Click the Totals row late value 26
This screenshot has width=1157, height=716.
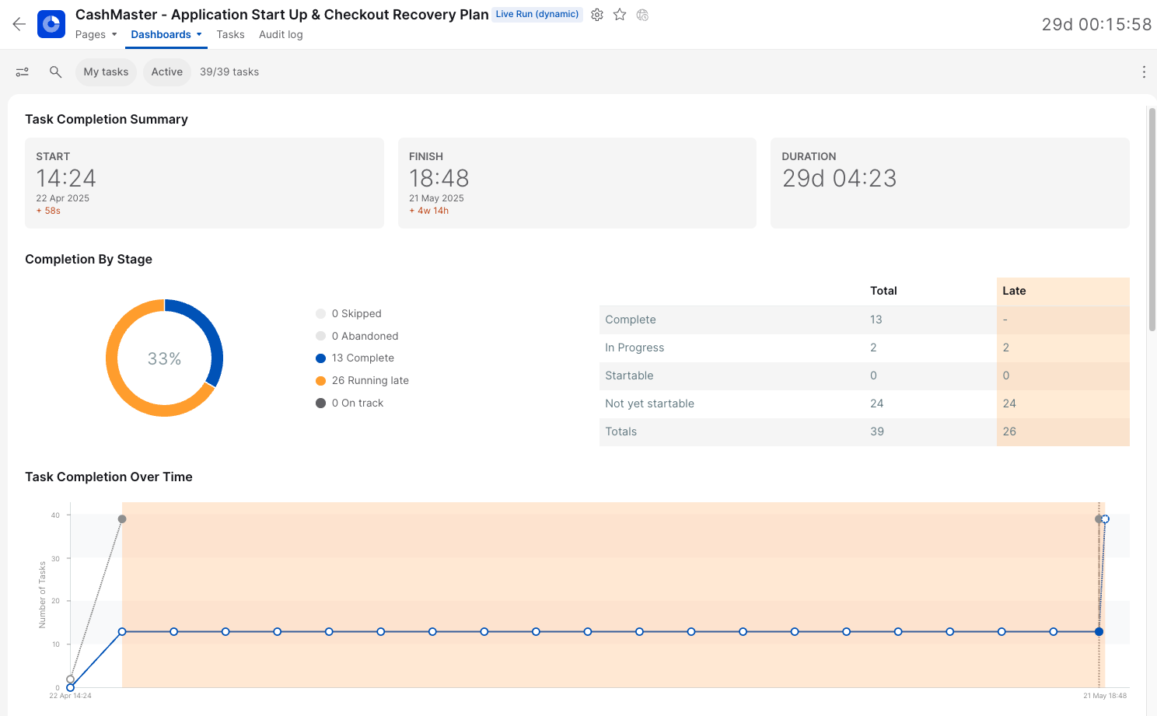pos(1009,431)
